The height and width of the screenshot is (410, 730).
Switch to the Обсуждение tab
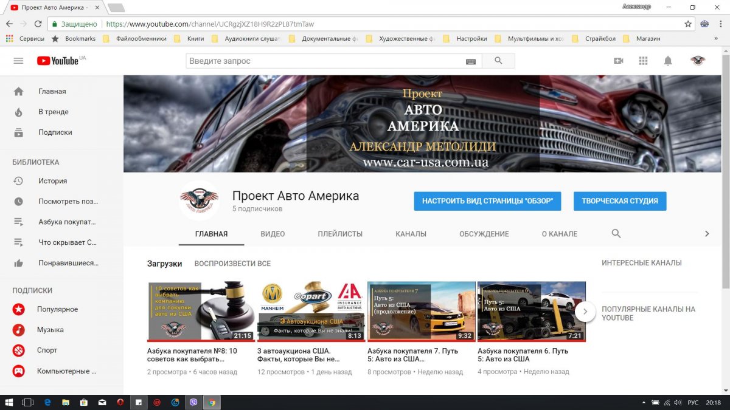pyautogui.click(x=484, y=234)
